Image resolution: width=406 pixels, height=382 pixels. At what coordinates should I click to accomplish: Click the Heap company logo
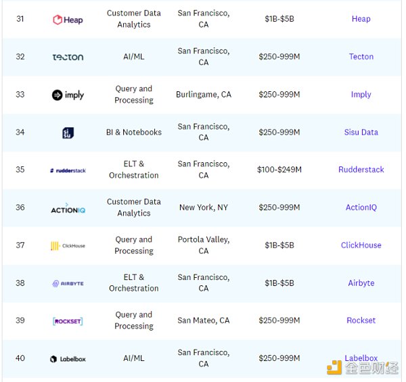(x=68, y=20)
